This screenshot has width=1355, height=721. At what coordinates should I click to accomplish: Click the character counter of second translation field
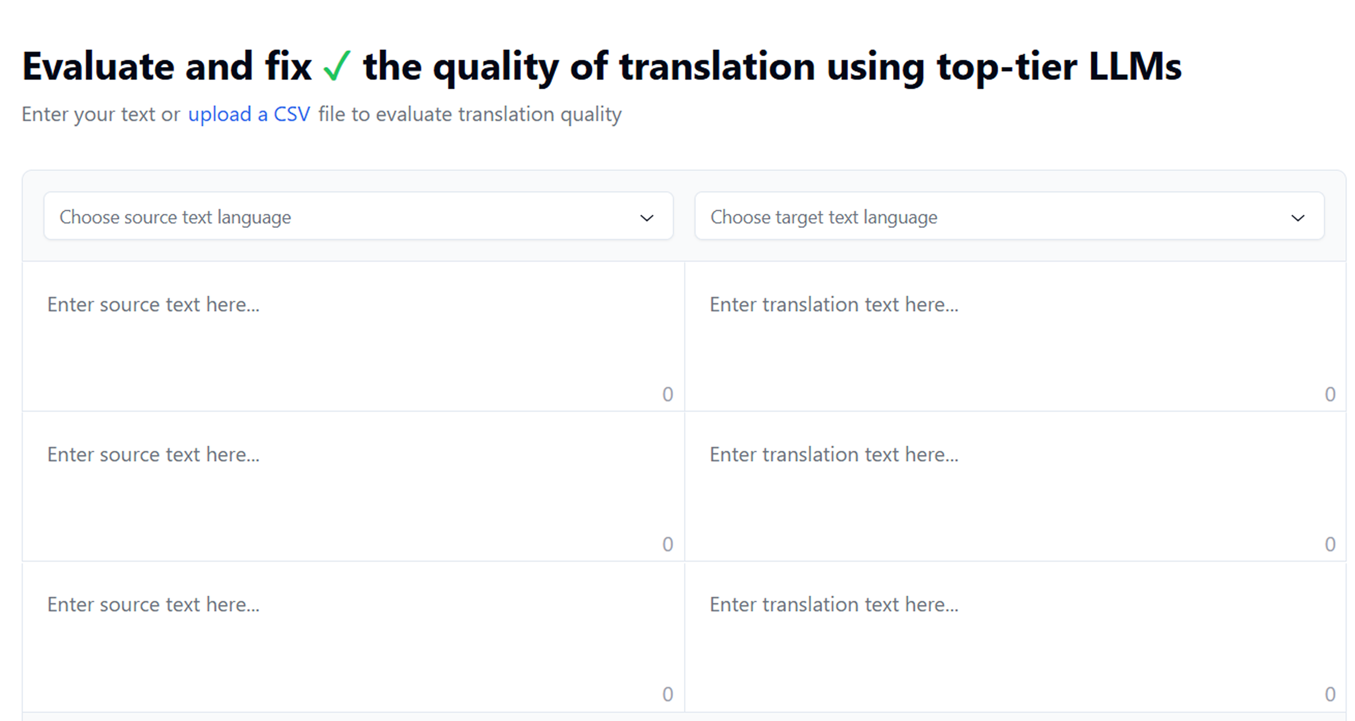coord(1330,544)
